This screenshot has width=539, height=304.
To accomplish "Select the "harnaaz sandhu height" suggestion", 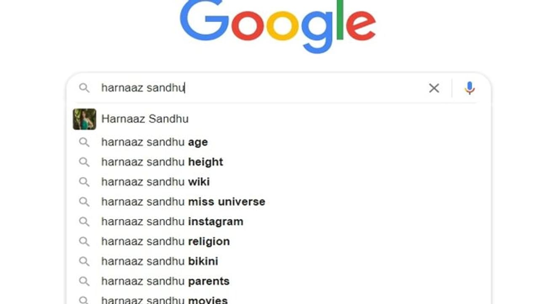I will (x=162, y=162).
